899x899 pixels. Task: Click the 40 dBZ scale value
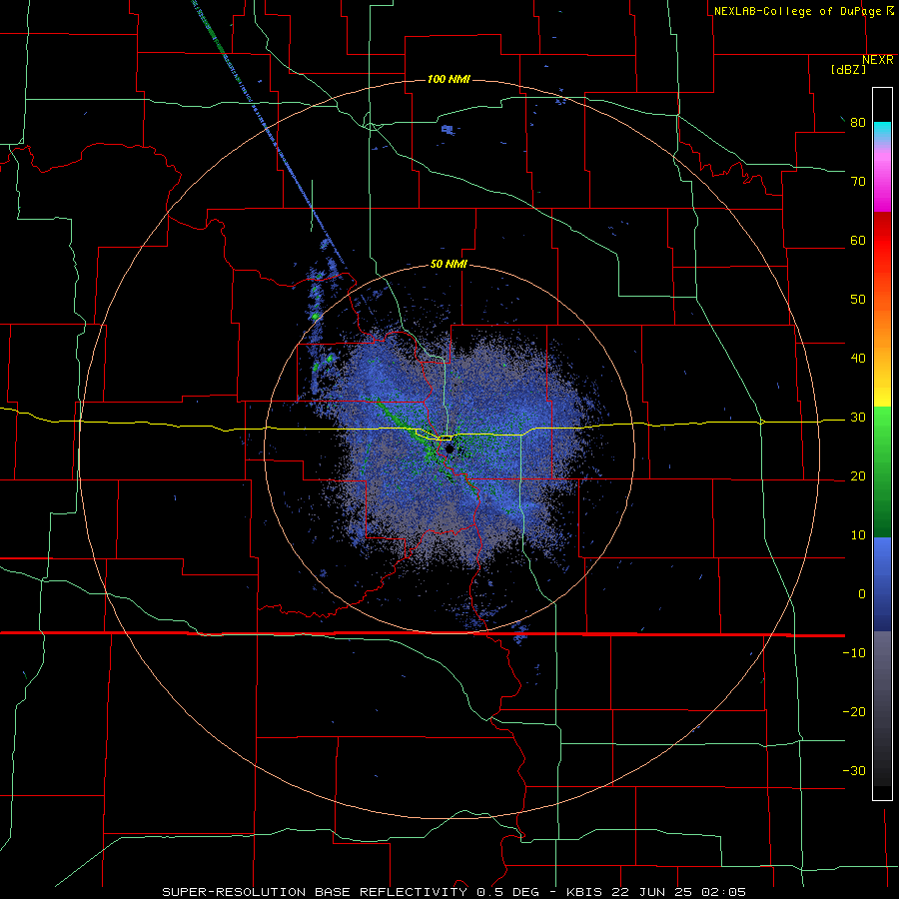pyautogui.click(x=858, y=359)
